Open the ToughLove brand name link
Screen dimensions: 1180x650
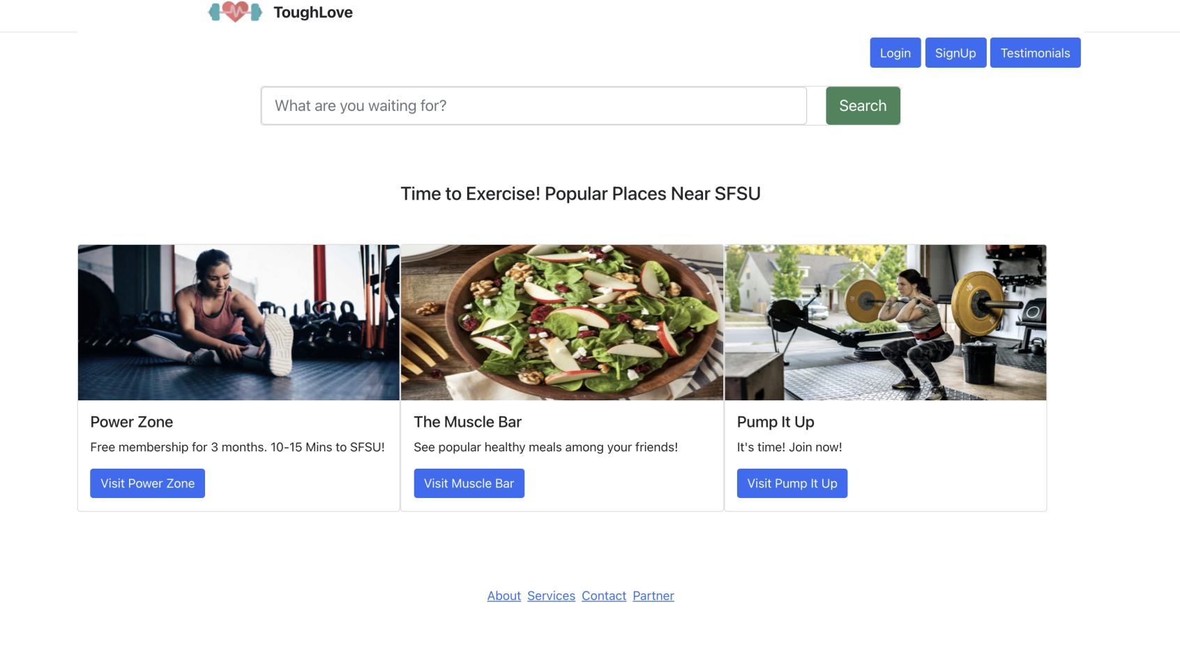point(313,13)
